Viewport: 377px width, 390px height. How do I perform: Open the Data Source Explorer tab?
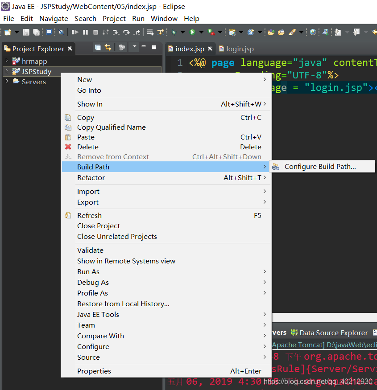pyautogui.click(x=329, y=333)
